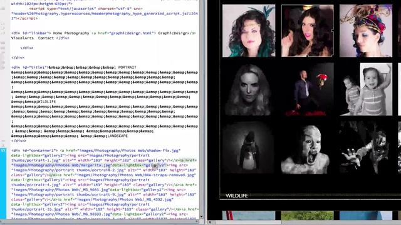Viewport: 401px width, 225px height.
Task: Open the two children in striped shirts thumbnail
Action: tap(366, 89)
